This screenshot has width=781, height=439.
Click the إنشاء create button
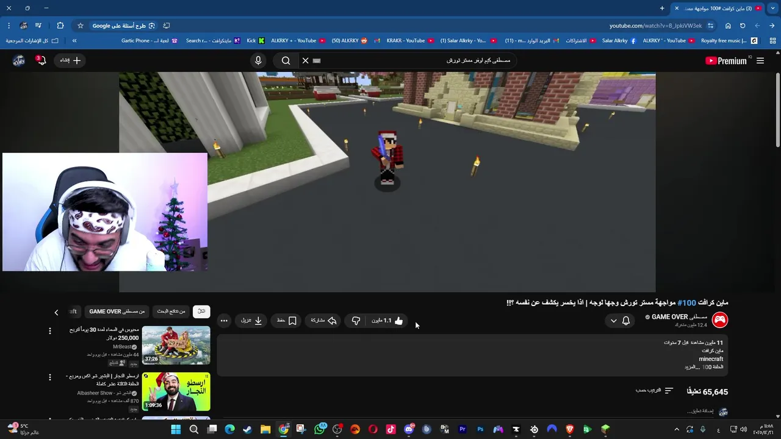pyautogui.click(x=70, y=60)
